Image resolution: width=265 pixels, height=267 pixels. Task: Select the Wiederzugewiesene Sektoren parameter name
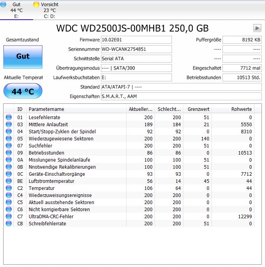[61, 138]
